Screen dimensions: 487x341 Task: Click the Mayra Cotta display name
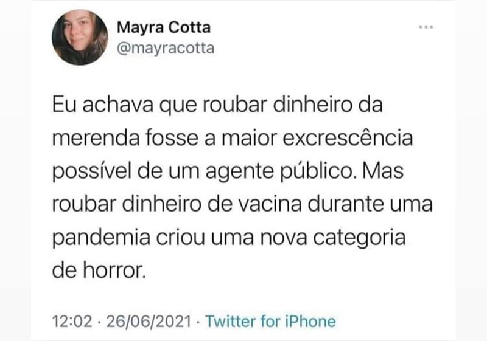pyautogui.click(x=164, y=27)
